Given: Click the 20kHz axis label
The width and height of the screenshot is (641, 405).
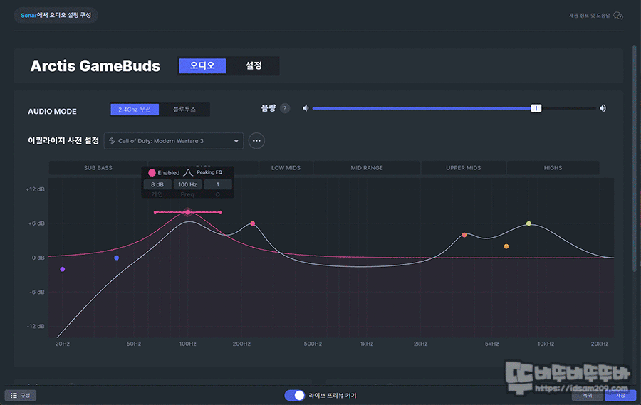Looking at the screenshot, I should [x=599, y=344].
